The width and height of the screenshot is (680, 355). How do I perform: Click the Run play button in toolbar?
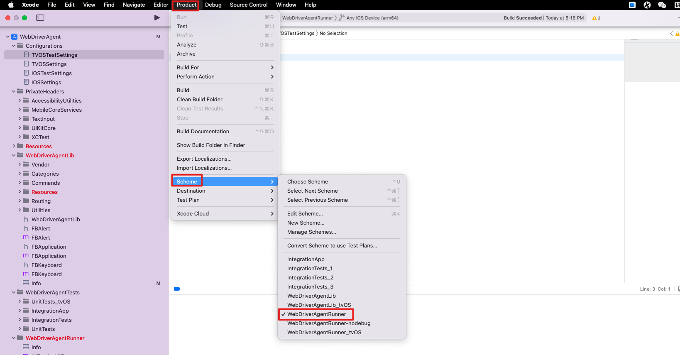[157, 18]
